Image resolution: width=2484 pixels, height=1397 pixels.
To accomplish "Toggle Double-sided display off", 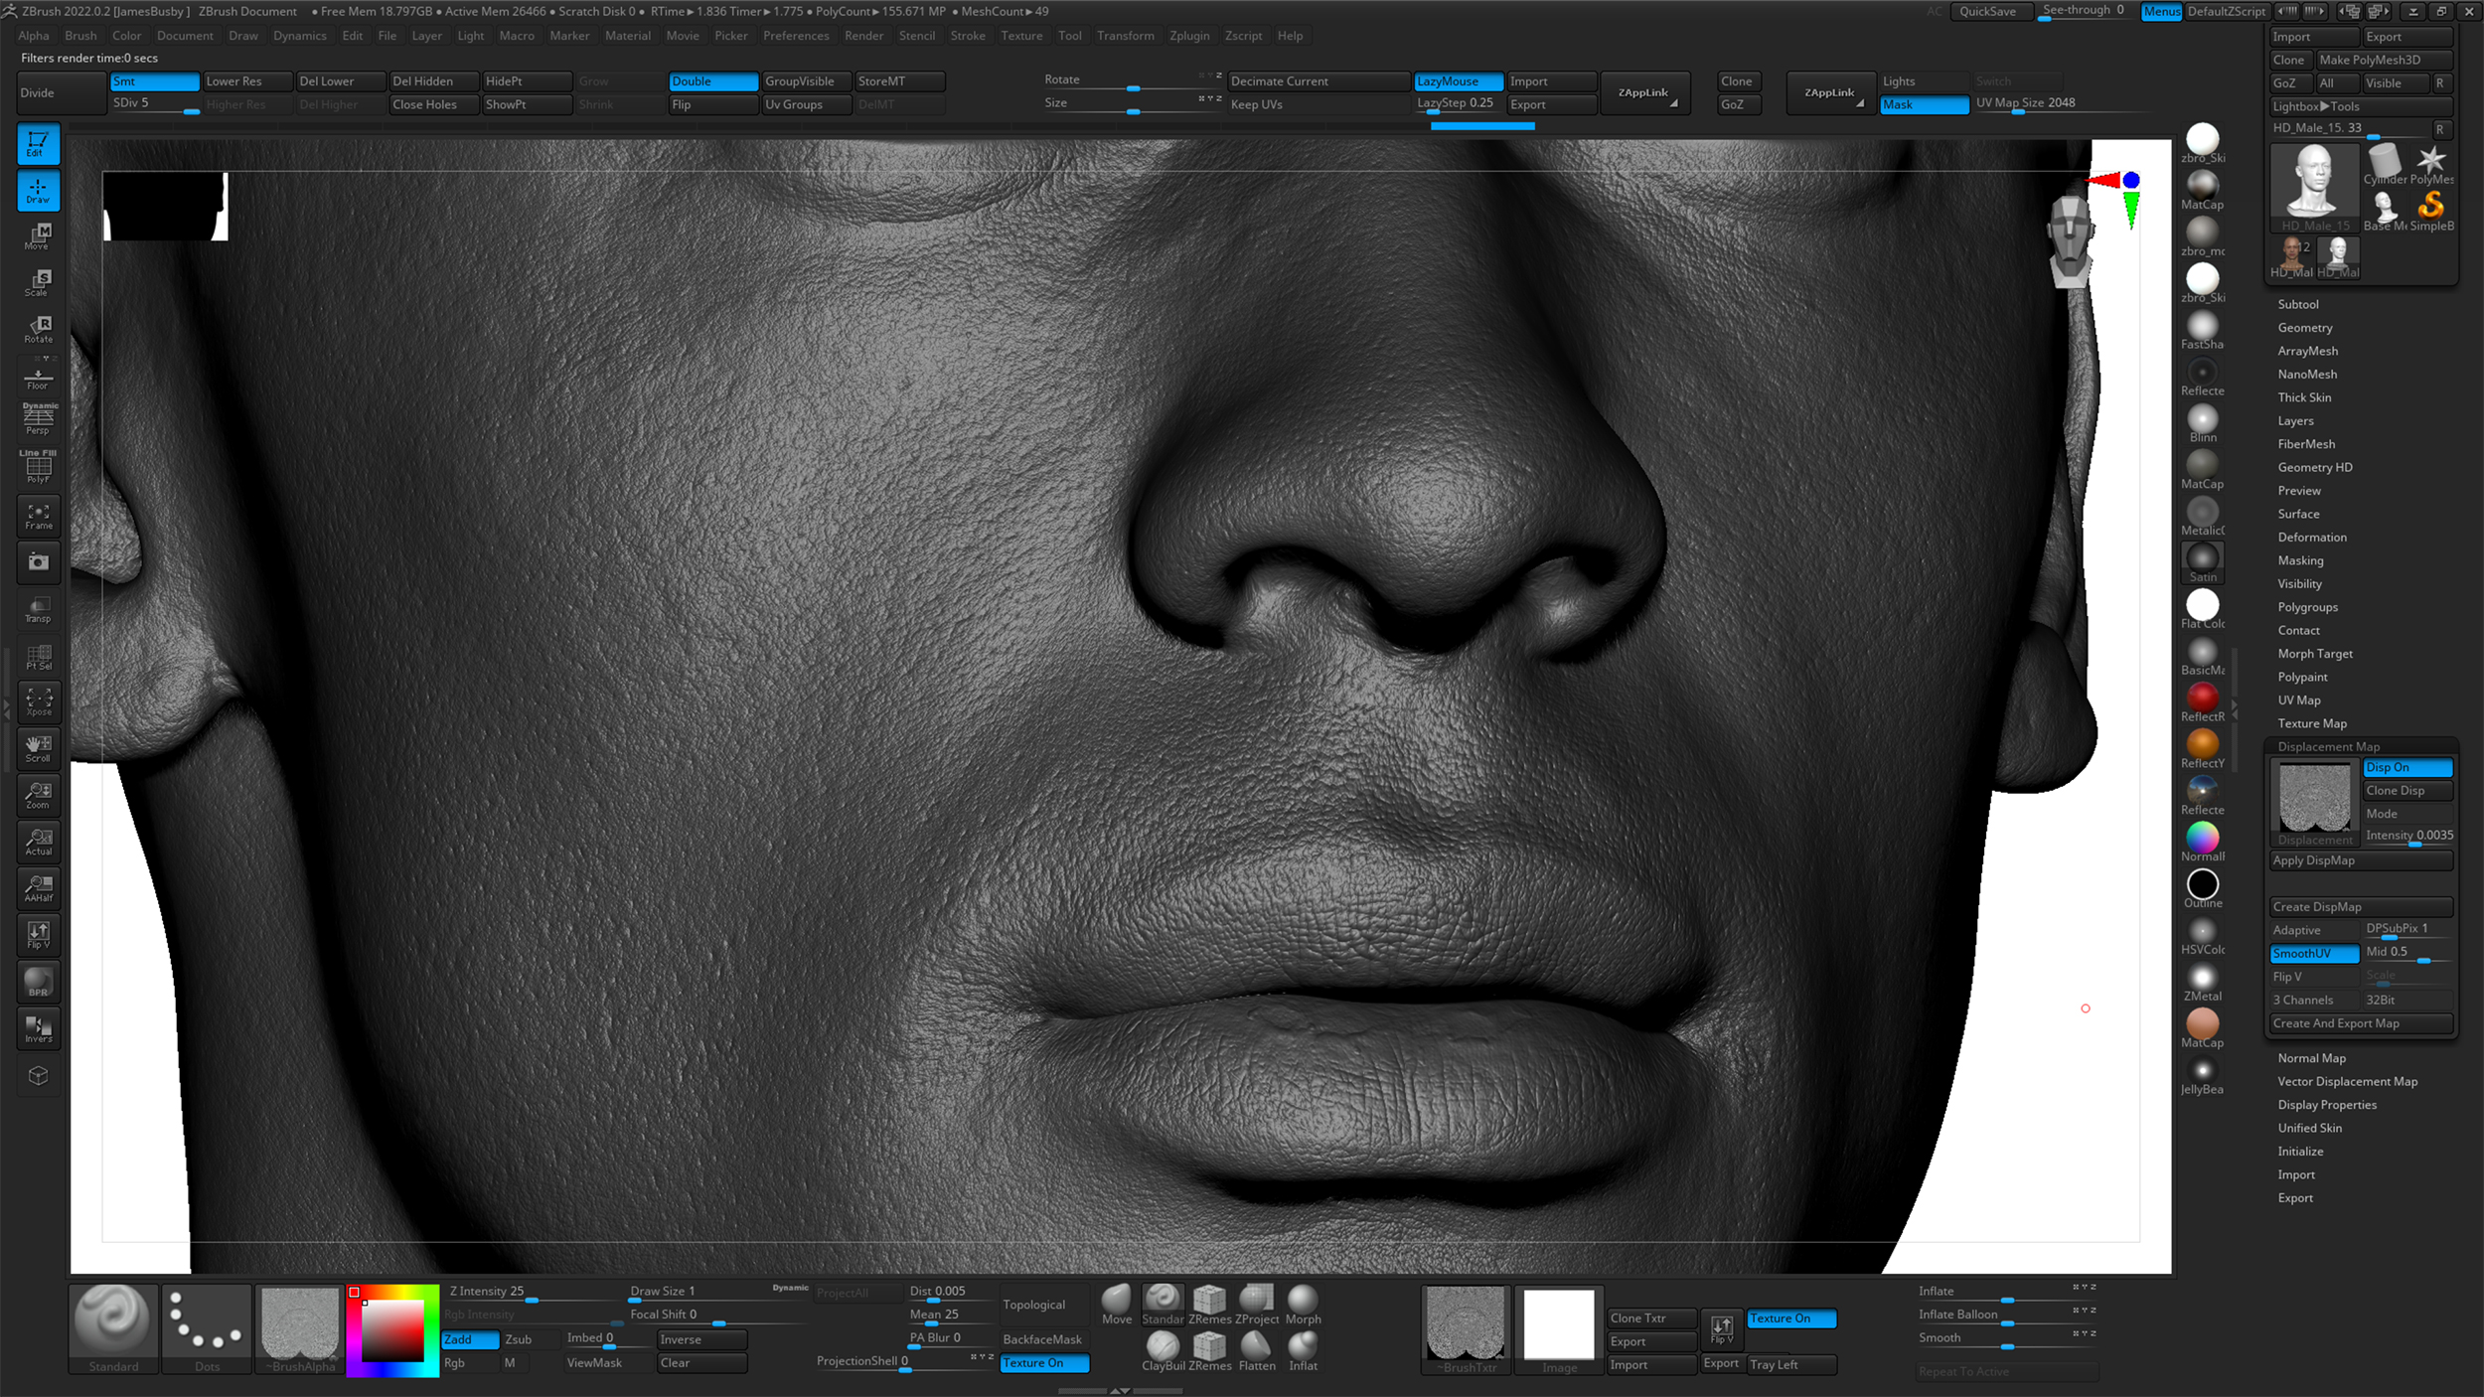I will pyautogui.click(x=711, y=80).
